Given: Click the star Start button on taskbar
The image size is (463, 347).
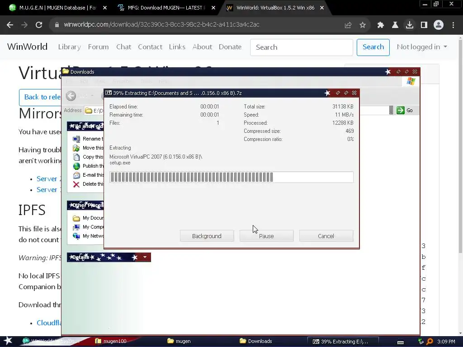Looking at the screenshot, I should coord(8,341).
